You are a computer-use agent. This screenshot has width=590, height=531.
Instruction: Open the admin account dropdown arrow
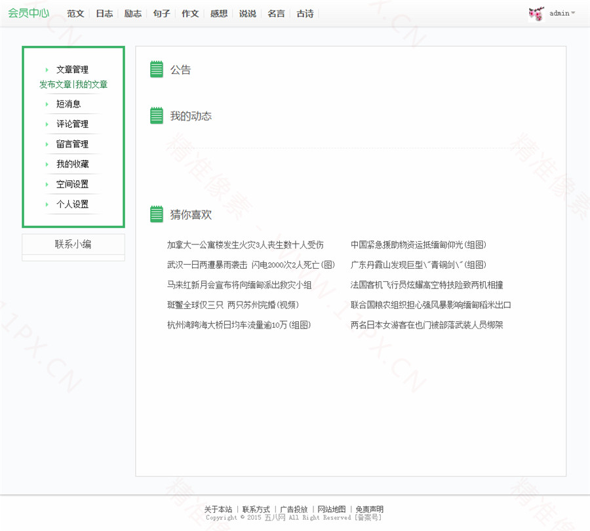(573, 13)
